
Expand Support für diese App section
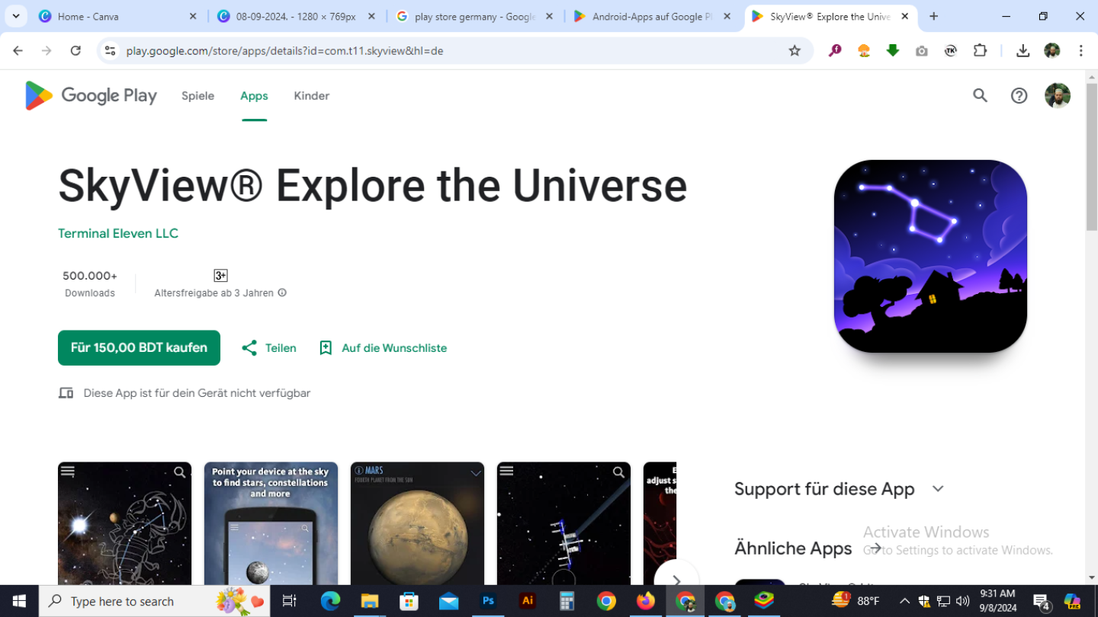pos(938,489)
